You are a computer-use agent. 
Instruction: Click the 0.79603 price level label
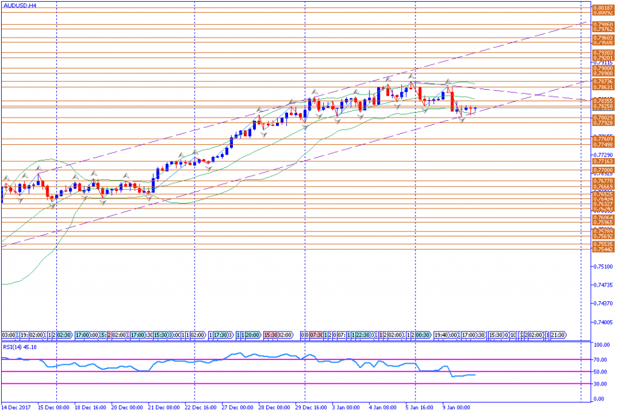pos(602,38)
